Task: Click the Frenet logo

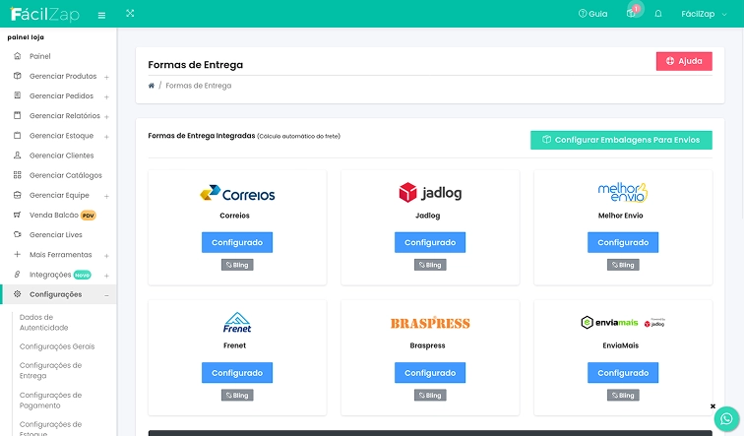Action: point(237,323)
